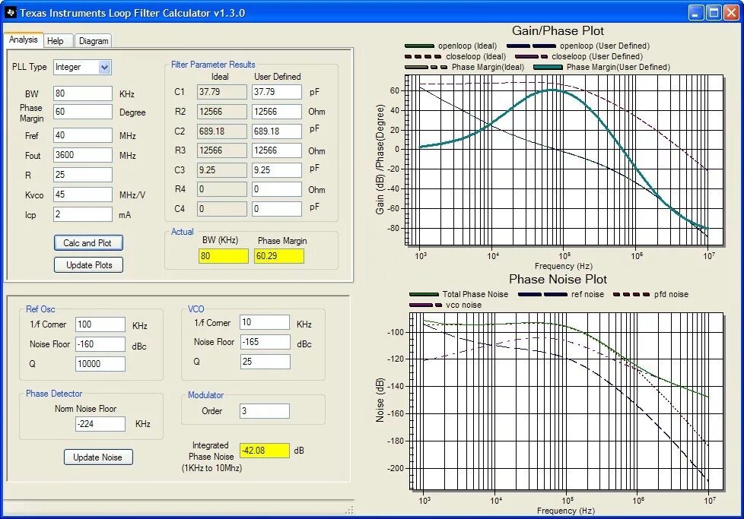The width and height of the screenshot is (744, 519).
Task: Click the openloop (Ideal) legend swatch
Action: tap(419, 46)
